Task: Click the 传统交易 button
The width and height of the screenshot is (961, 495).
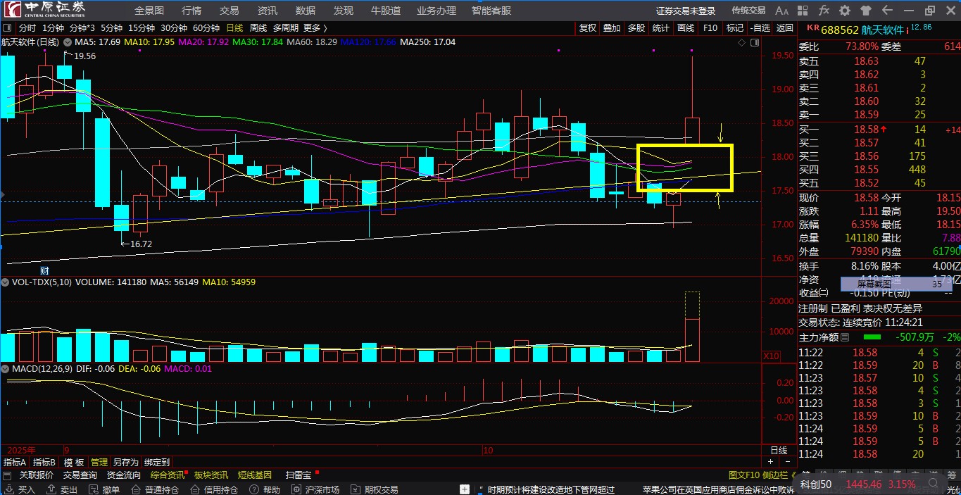Action: click(x=748, y=11)
